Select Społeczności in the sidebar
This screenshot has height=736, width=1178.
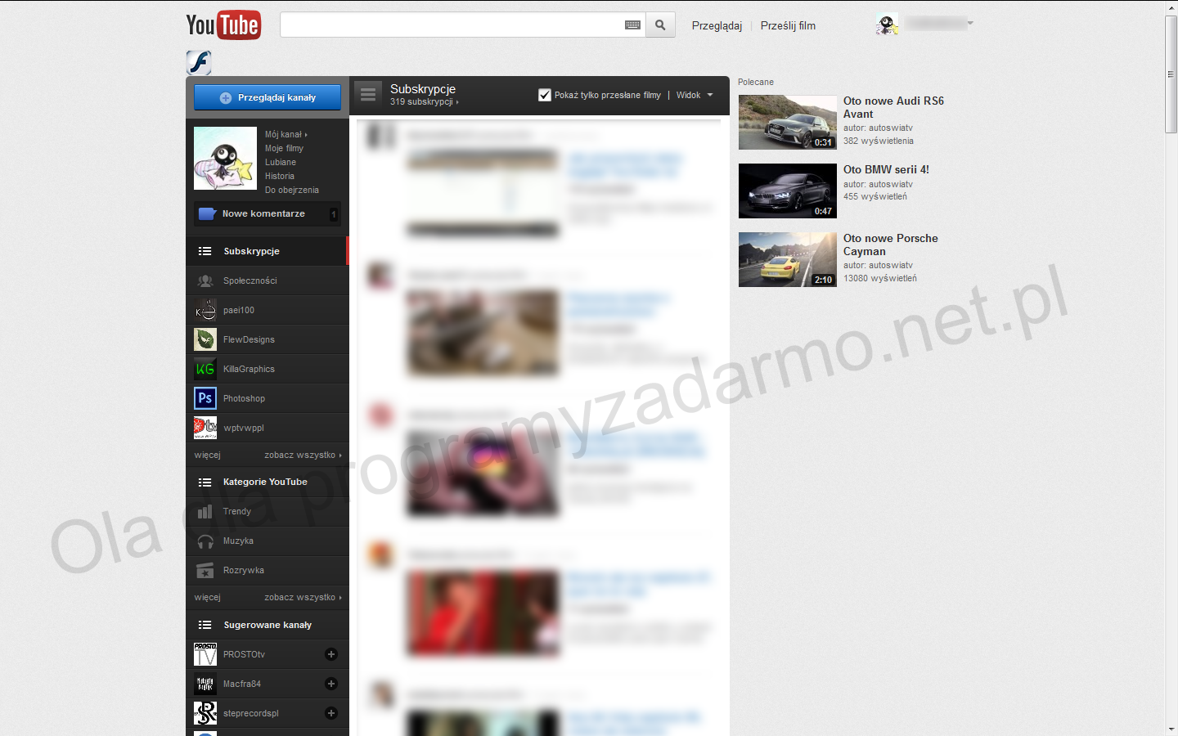(x=268, y=280)
